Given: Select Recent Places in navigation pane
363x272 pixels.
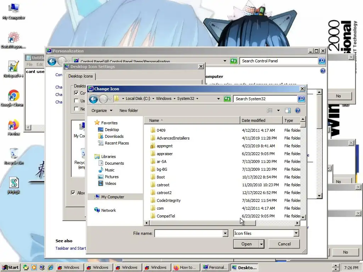Looking at the screenshot, I should pyautogui.click(x=116, y=143).
